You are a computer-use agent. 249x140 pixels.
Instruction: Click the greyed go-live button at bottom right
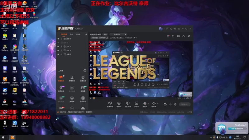[x=185, y=104]
